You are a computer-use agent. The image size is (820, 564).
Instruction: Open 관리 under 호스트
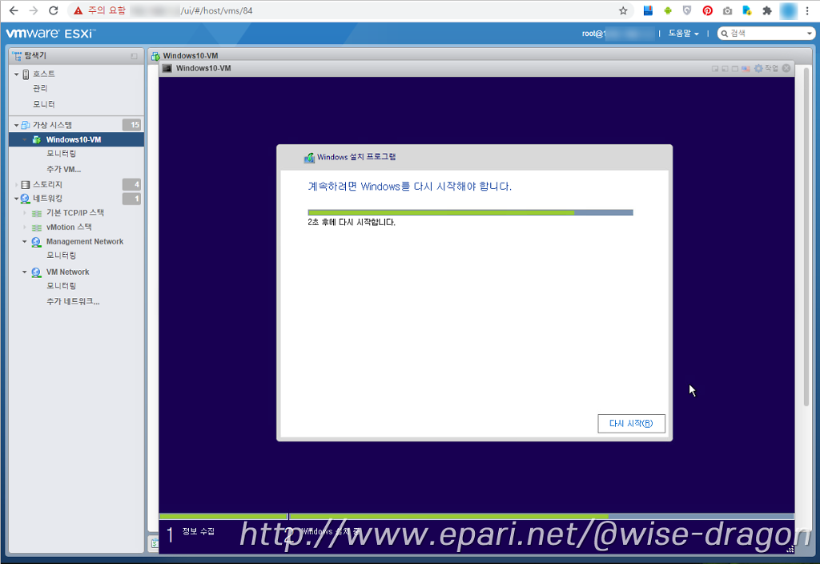pyautogui.click(x=40, y=88)
